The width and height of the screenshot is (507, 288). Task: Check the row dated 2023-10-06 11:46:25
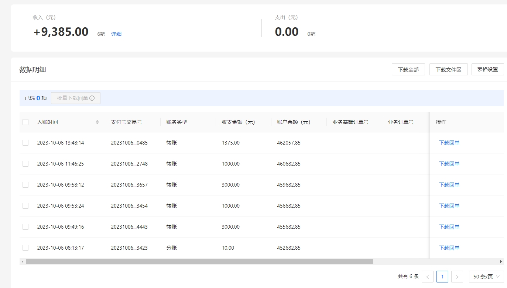(x=25, y=164)
